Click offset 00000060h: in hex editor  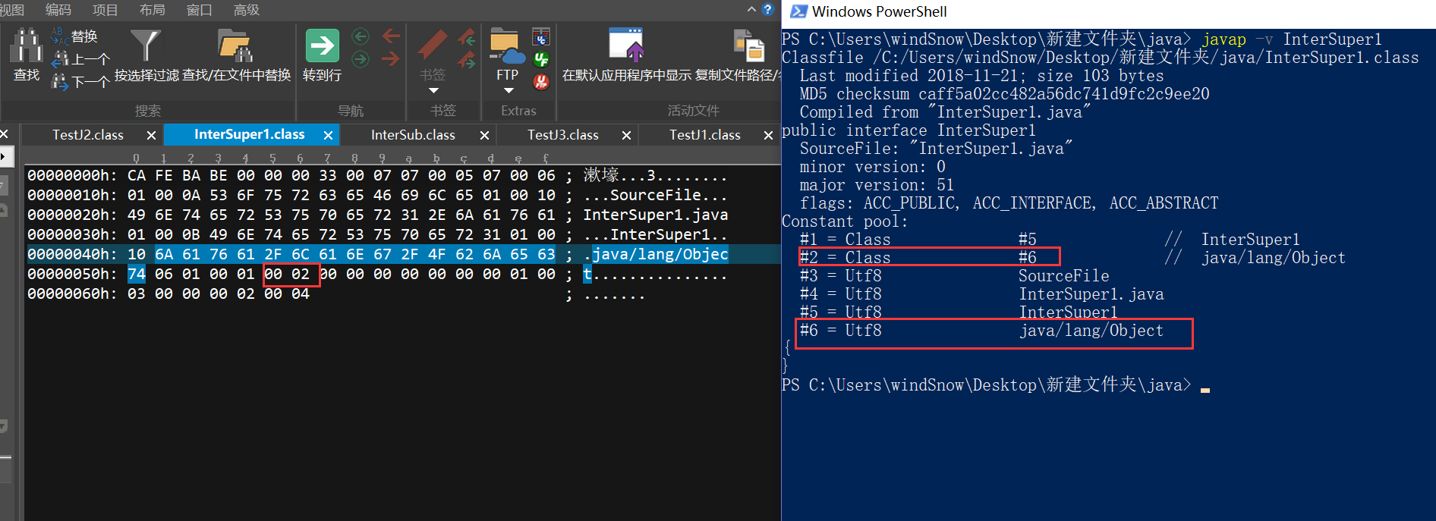pyautogui.click(x=72, y=293)
